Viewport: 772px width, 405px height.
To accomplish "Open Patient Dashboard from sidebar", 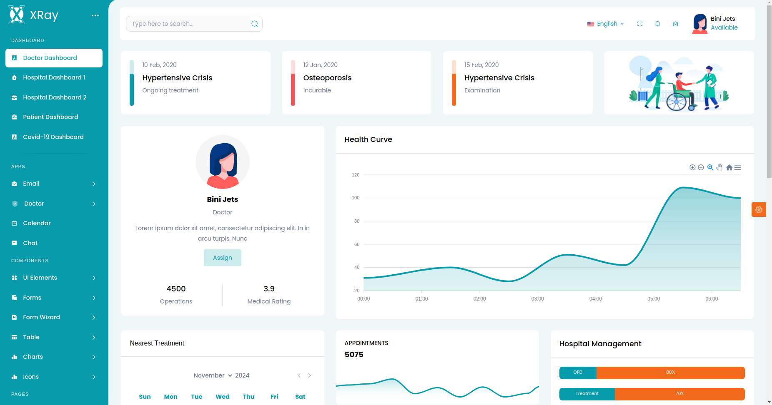I will [50, 117].
